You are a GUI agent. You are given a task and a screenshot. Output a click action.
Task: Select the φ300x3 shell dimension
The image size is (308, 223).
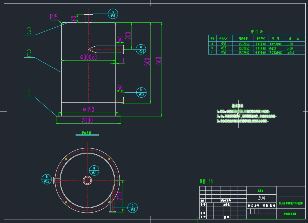[88, 57]
